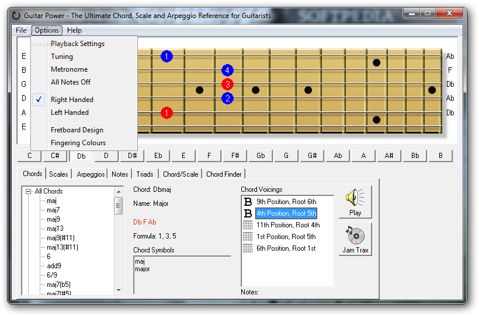
Task: Click barre icon beside 4th Position, Root 5th
Action: click(248, 213)
